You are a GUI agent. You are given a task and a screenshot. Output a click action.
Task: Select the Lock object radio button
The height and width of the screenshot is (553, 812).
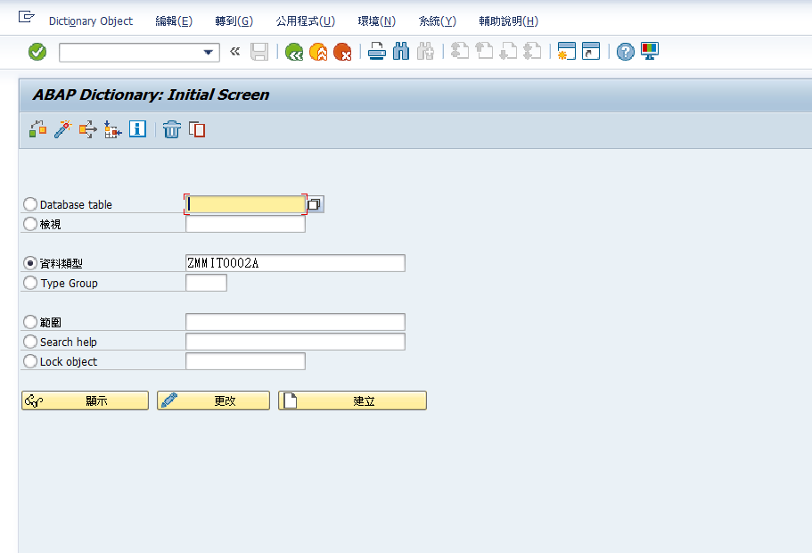[x=29, y=360]
